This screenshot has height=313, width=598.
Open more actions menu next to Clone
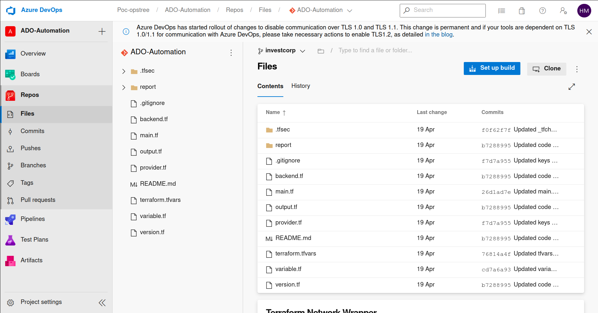(x=577, y=69)
